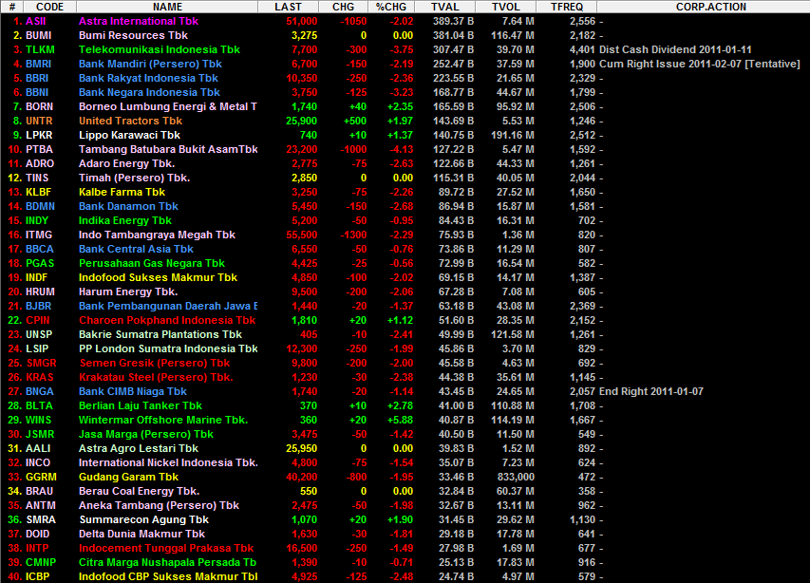
Task: Click TVAL value 389.37 B
Action: click(453, 21)
